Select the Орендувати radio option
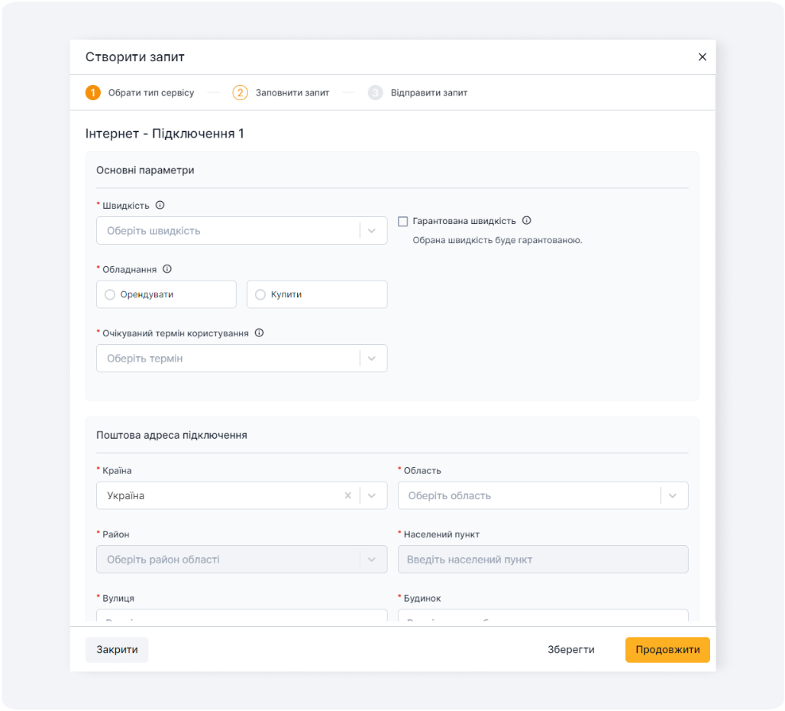 click(x=110, y=294)
